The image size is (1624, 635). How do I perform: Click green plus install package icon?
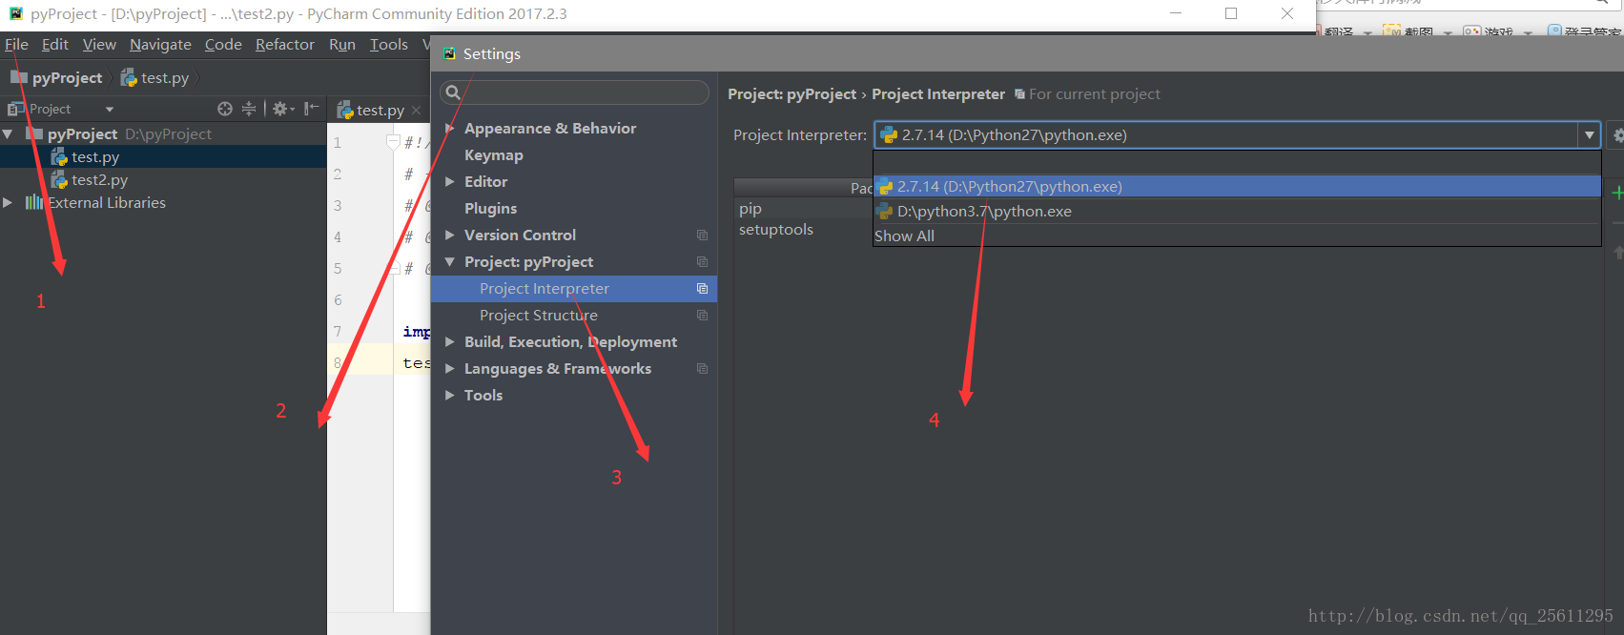pos(1617,193)
